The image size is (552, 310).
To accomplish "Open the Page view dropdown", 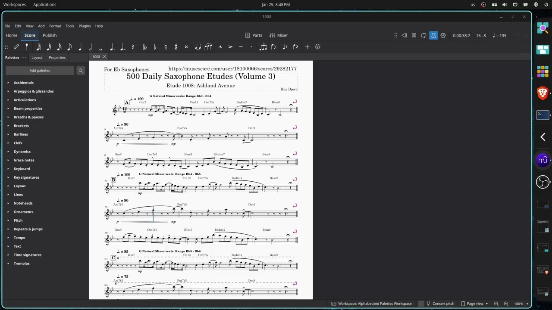I will (x=475, y=304).
